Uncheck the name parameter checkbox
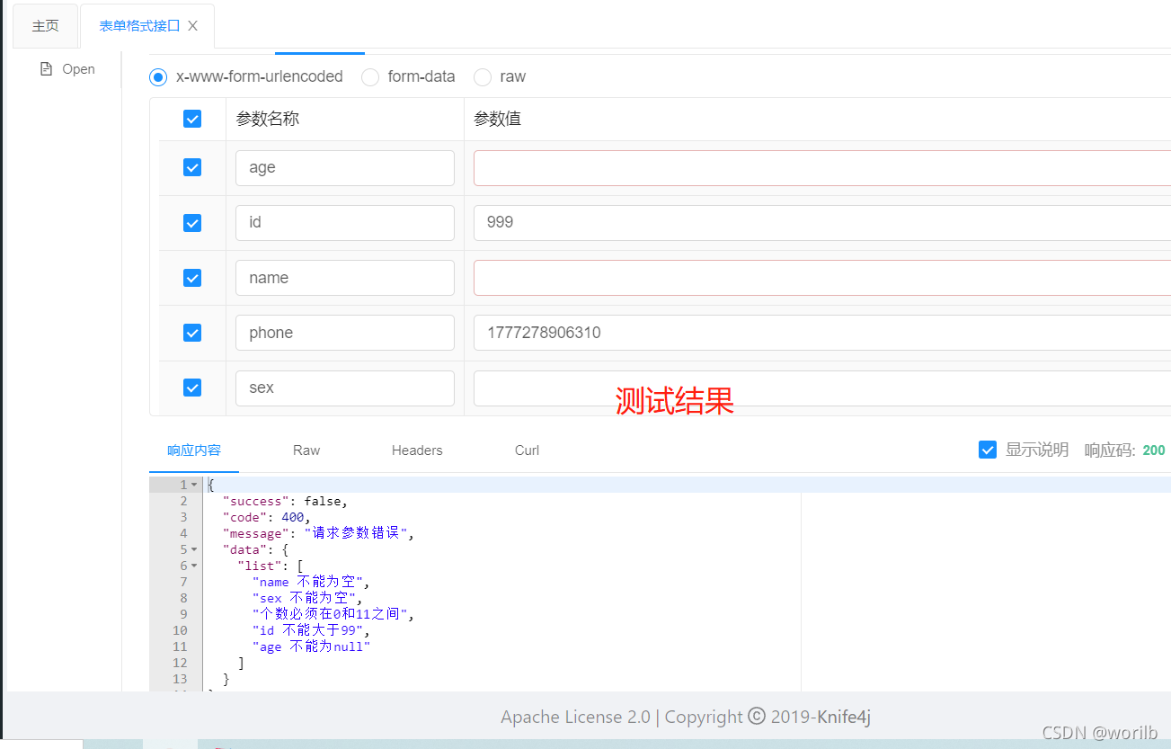The height and width of the screenshot is (749, 1171). point(192,278)
